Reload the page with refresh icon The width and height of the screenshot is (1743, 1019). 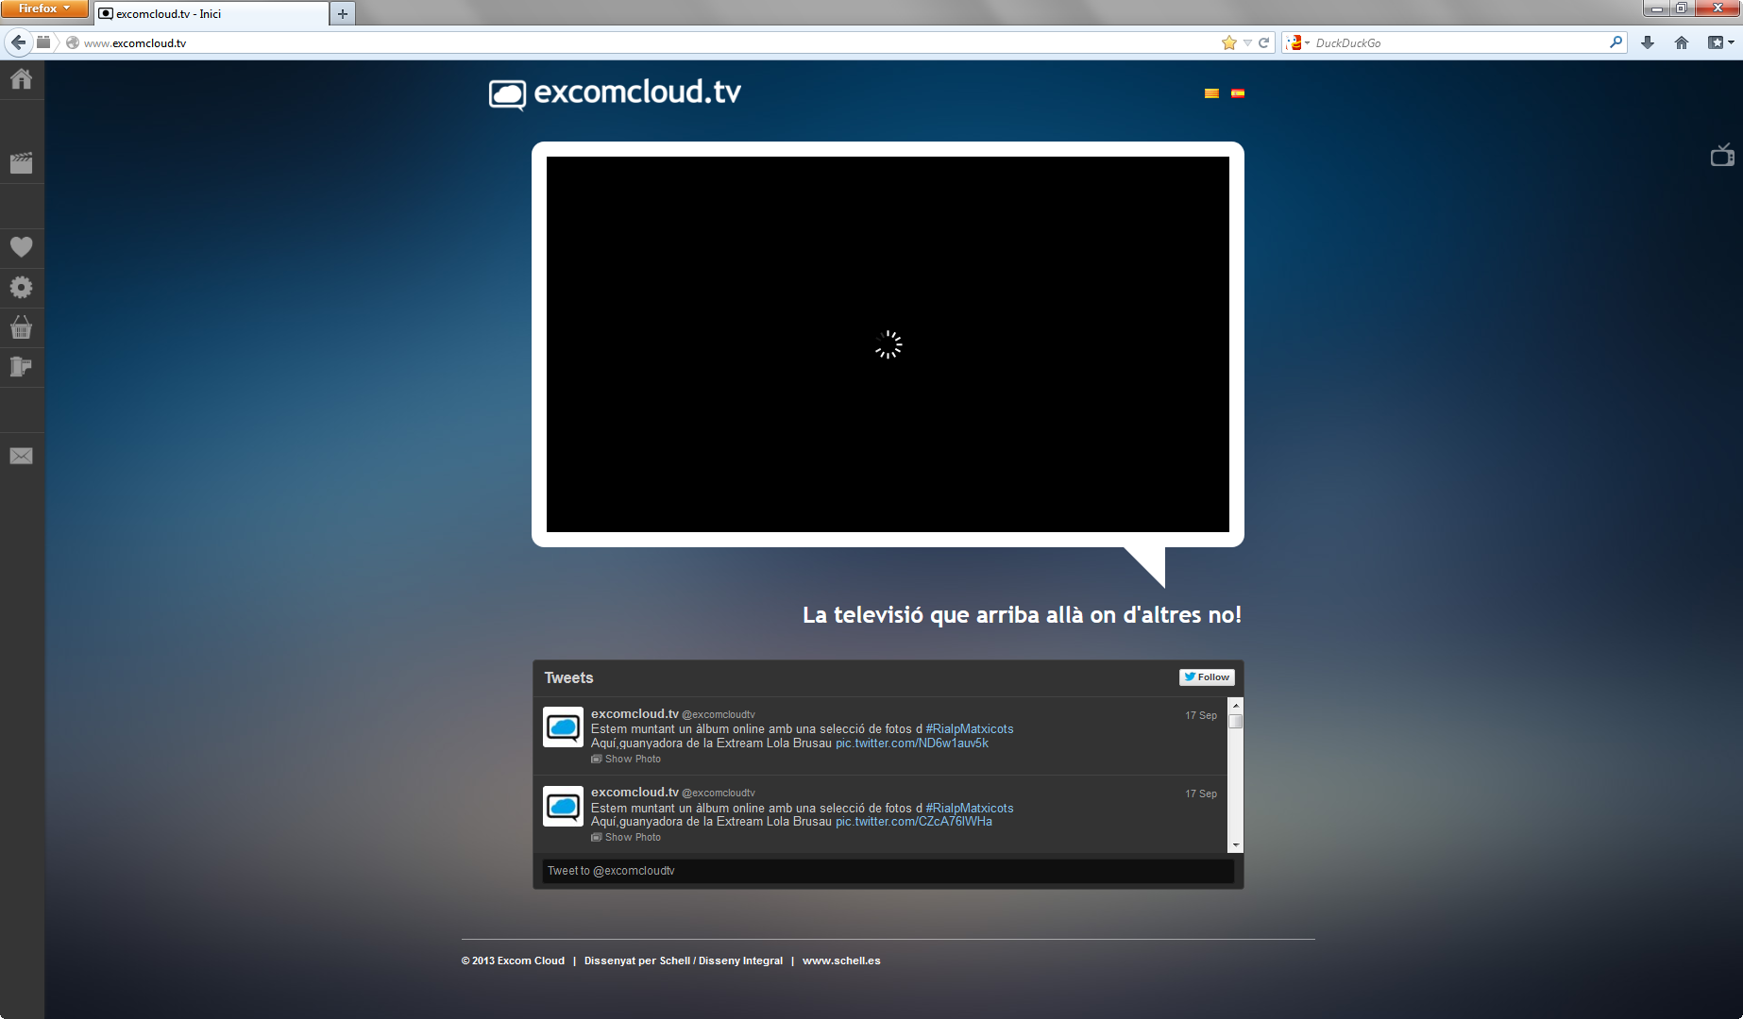coord(1263,42)
